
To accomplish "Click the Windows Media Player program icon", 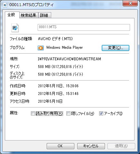I will 41,48.
